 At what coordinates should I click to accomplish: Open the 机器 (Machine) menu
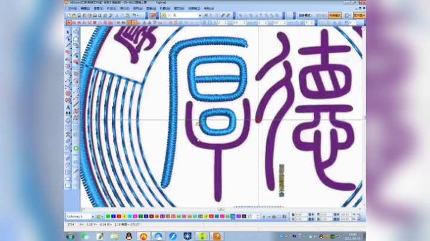(165, 8)
